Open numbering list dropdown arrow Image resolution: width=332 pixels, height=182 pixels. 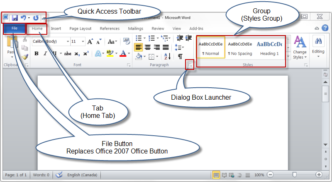pos(158,38)
